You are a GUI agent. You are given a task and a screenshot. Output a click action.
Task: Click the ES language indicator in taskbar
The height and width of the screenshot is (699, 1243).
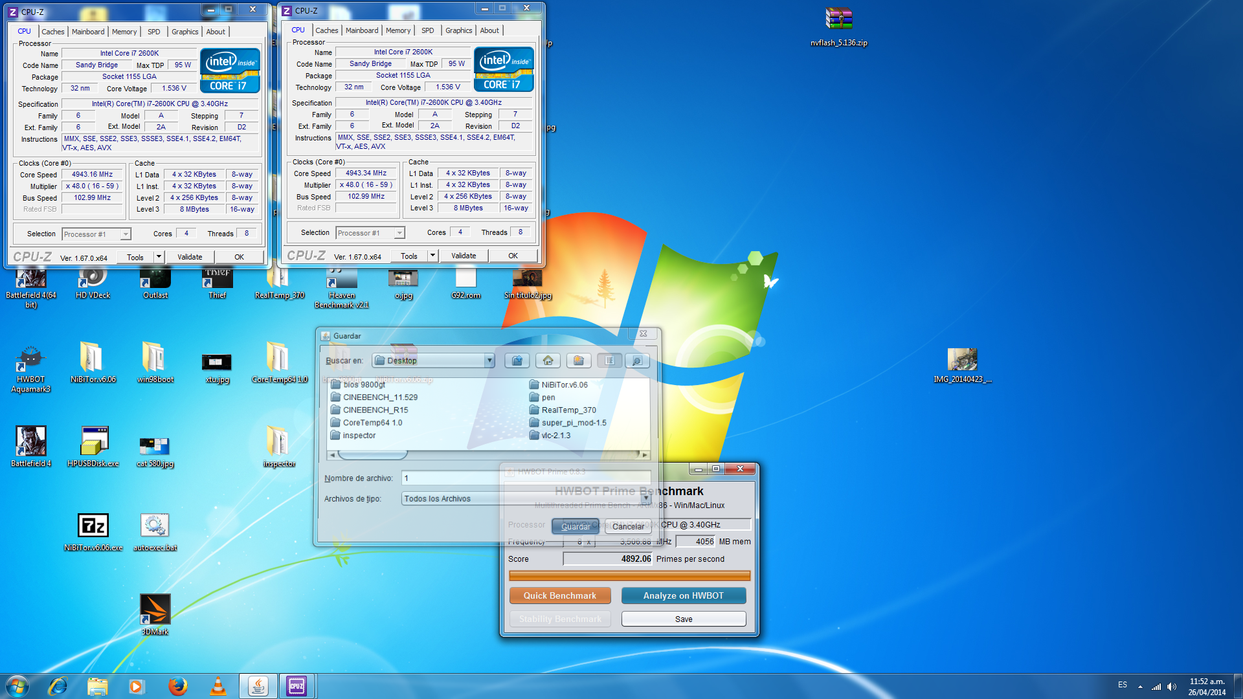click(1123, 685)
